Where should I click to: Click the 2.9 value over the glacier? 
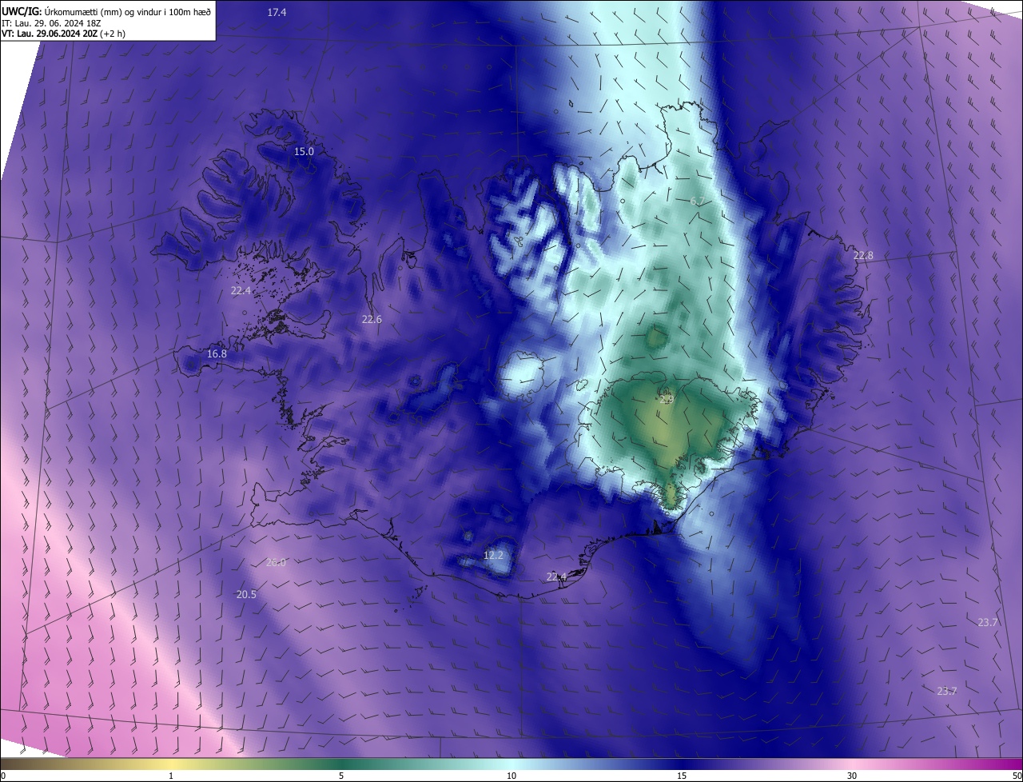pyautogui.click(x=667, y=398)
